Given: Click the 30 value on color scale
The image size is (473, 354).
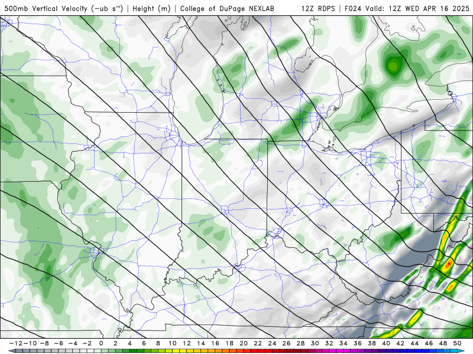Looking at the screenshot, I should point(315,343).
